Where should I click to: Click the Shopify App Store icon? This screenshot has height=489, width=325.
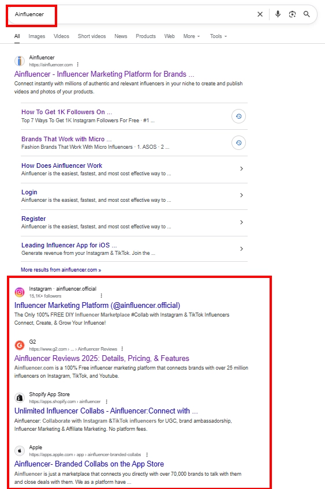pos(20,398)
